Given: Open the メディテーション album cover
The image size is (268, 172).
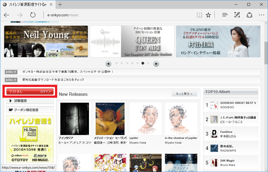Looking at the screenshot, I should 110,119.
